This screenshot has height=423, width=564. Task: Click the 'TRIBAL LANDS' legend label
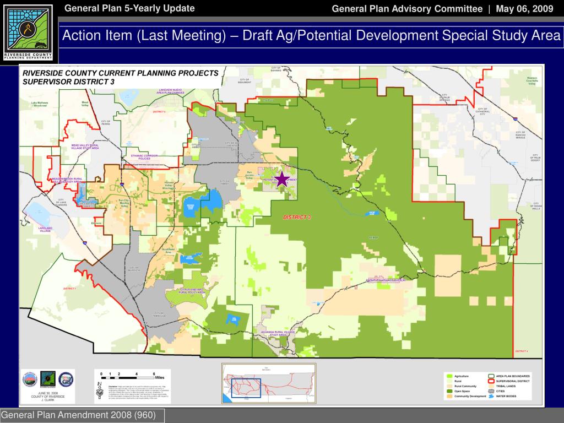tap(506, 386)
